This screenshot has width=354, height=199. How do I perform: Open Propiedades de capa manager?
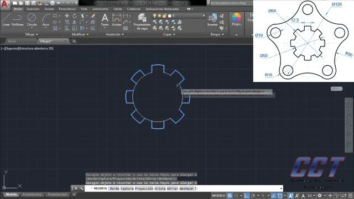pyautogui.click(x=142, y=22)
